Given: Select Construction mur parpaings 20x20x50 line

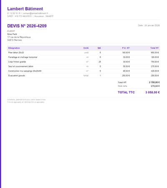Looking at the screenshot, I should [83, 71].
